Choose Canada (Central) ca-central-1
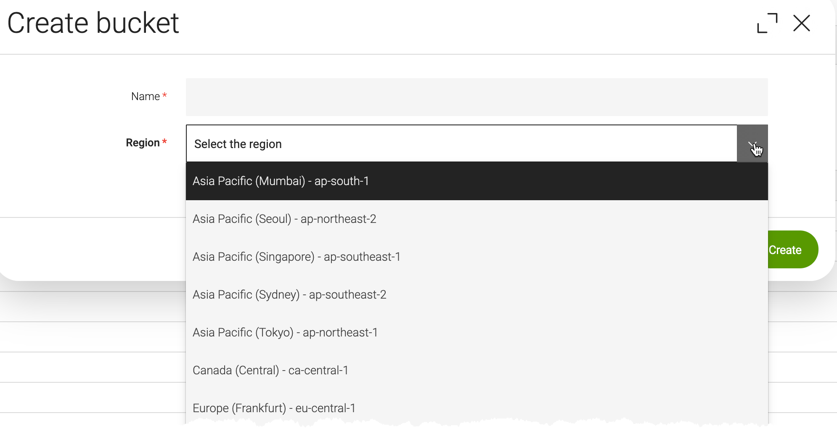Image resolution: width=837 pixels, height=429 pixels. (x=270, y=370)
